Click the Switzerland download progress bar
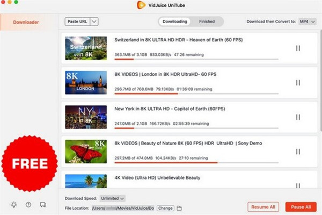 (196, 59)
